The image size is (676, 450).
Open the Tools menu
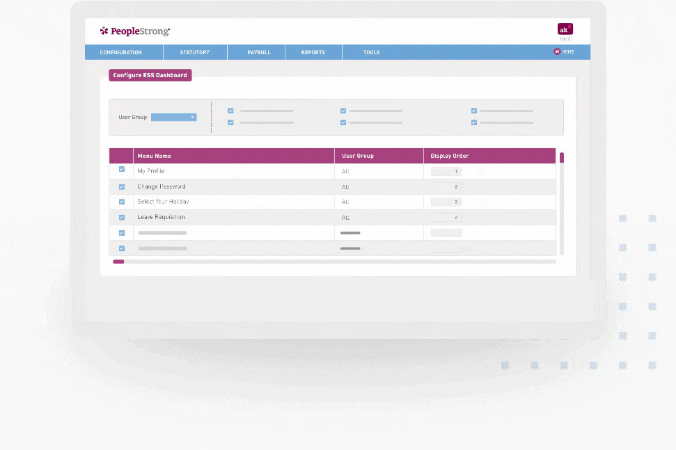point(371,52)
